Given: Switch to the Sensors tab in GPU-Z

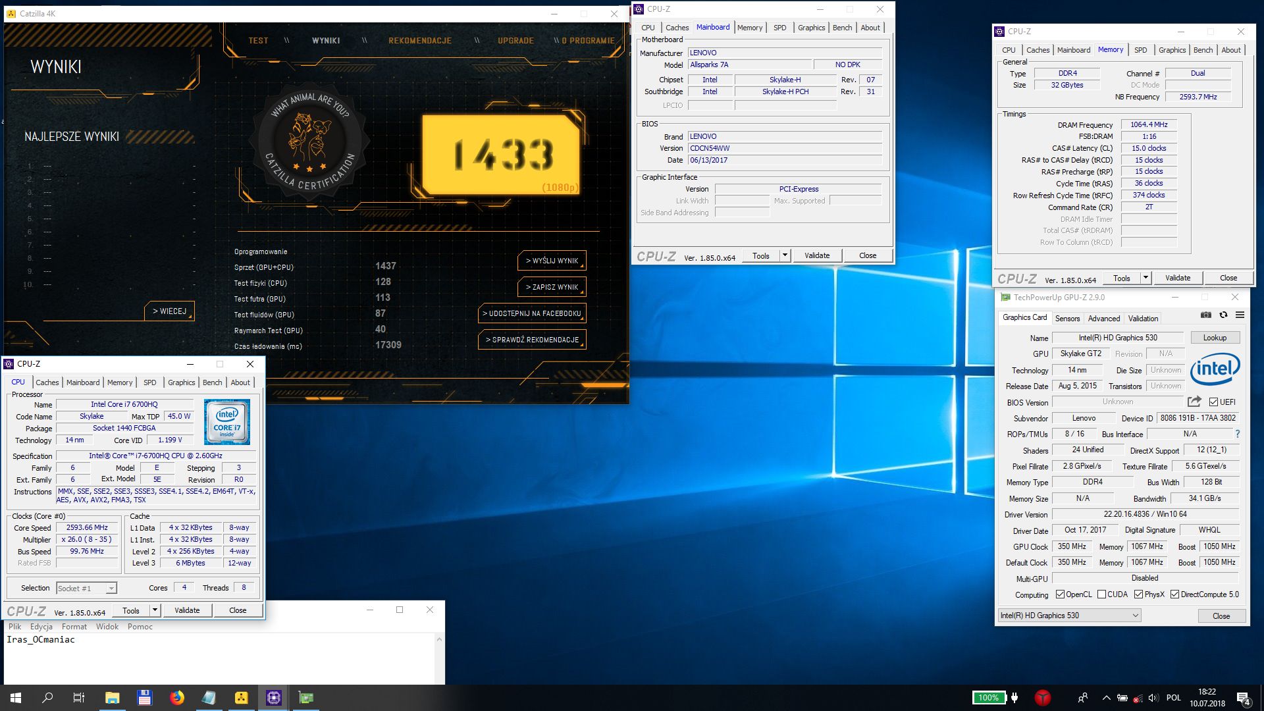Looking at the screenshot, I should (x=1067, y=319).
